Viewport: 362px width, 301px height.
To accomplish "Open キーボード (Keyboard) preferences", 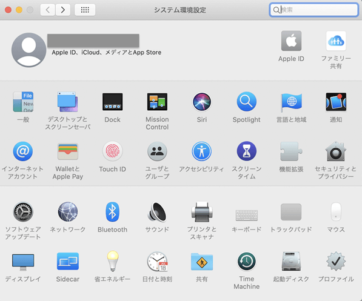I will pos(247,215).
